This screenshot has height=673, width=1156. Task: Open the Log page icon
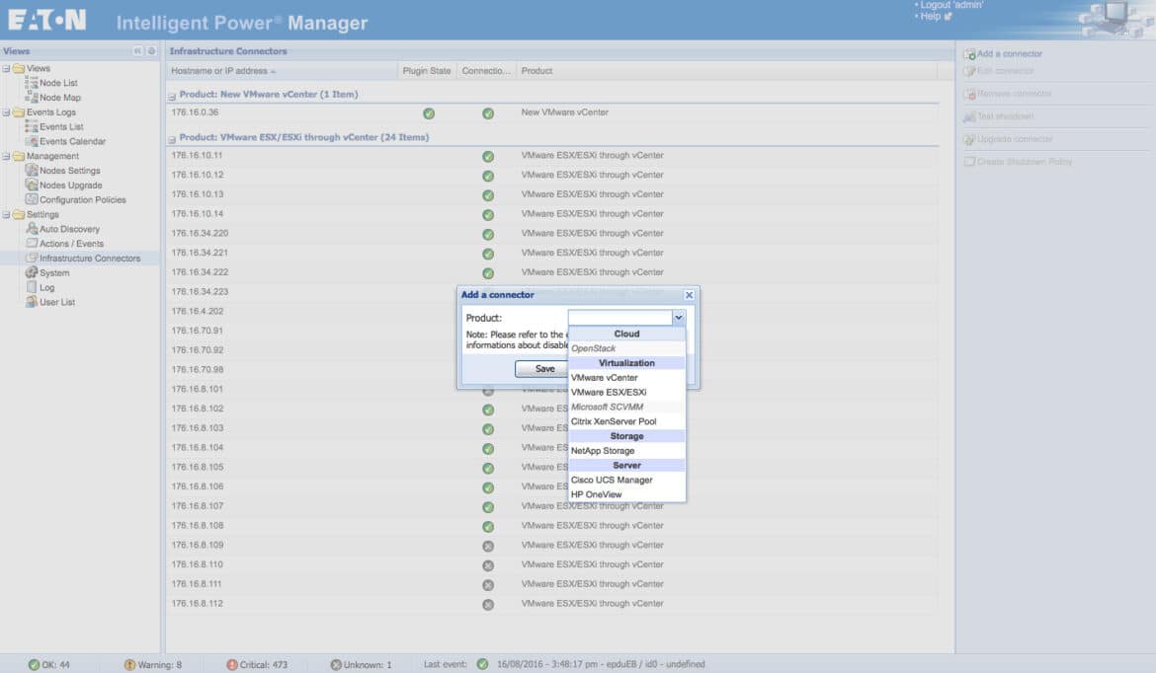click(x=31, y=287)
